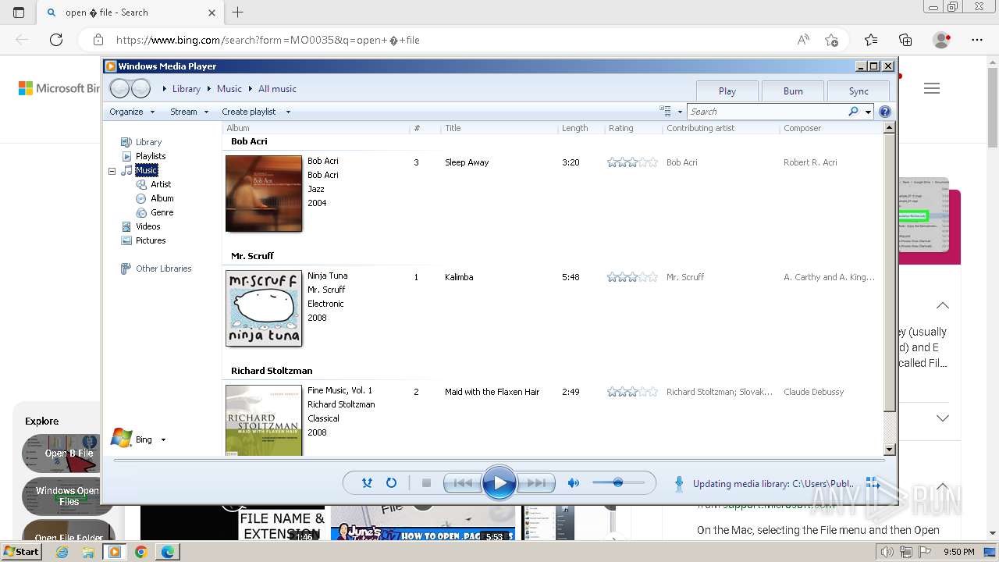The image size is (999, 562).
Task: Click the Music breadcrumb
Action: (229, 89)
